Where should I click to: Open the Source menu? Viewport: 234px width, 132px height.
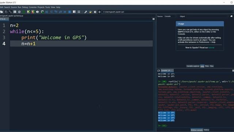tap(14, 7)
